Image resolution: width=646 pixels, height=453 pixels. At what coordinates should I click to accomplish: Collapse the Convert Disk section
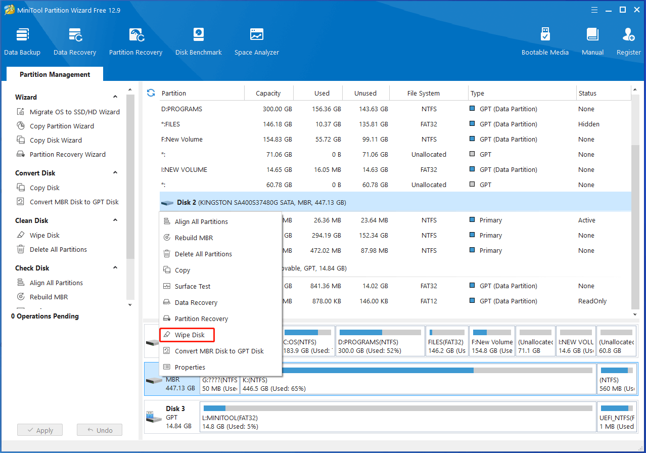[x=115, y=172]
